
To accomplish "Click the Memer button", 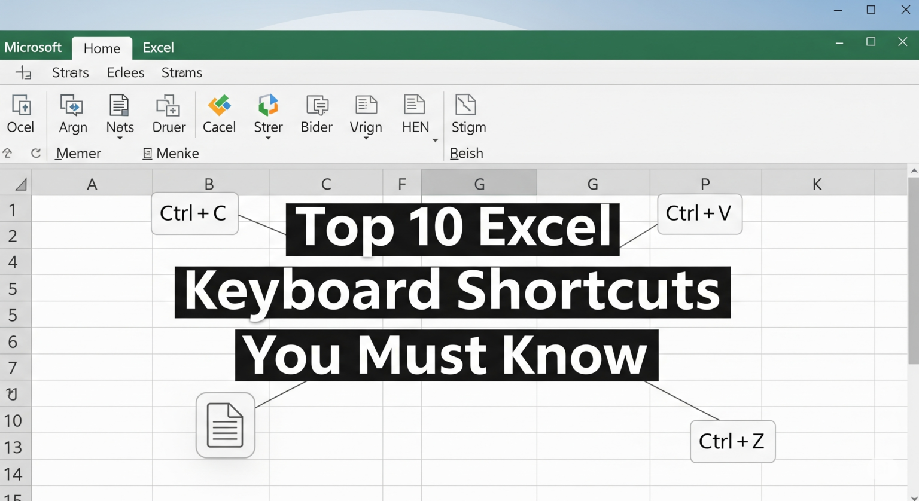I will click(78, 153).
